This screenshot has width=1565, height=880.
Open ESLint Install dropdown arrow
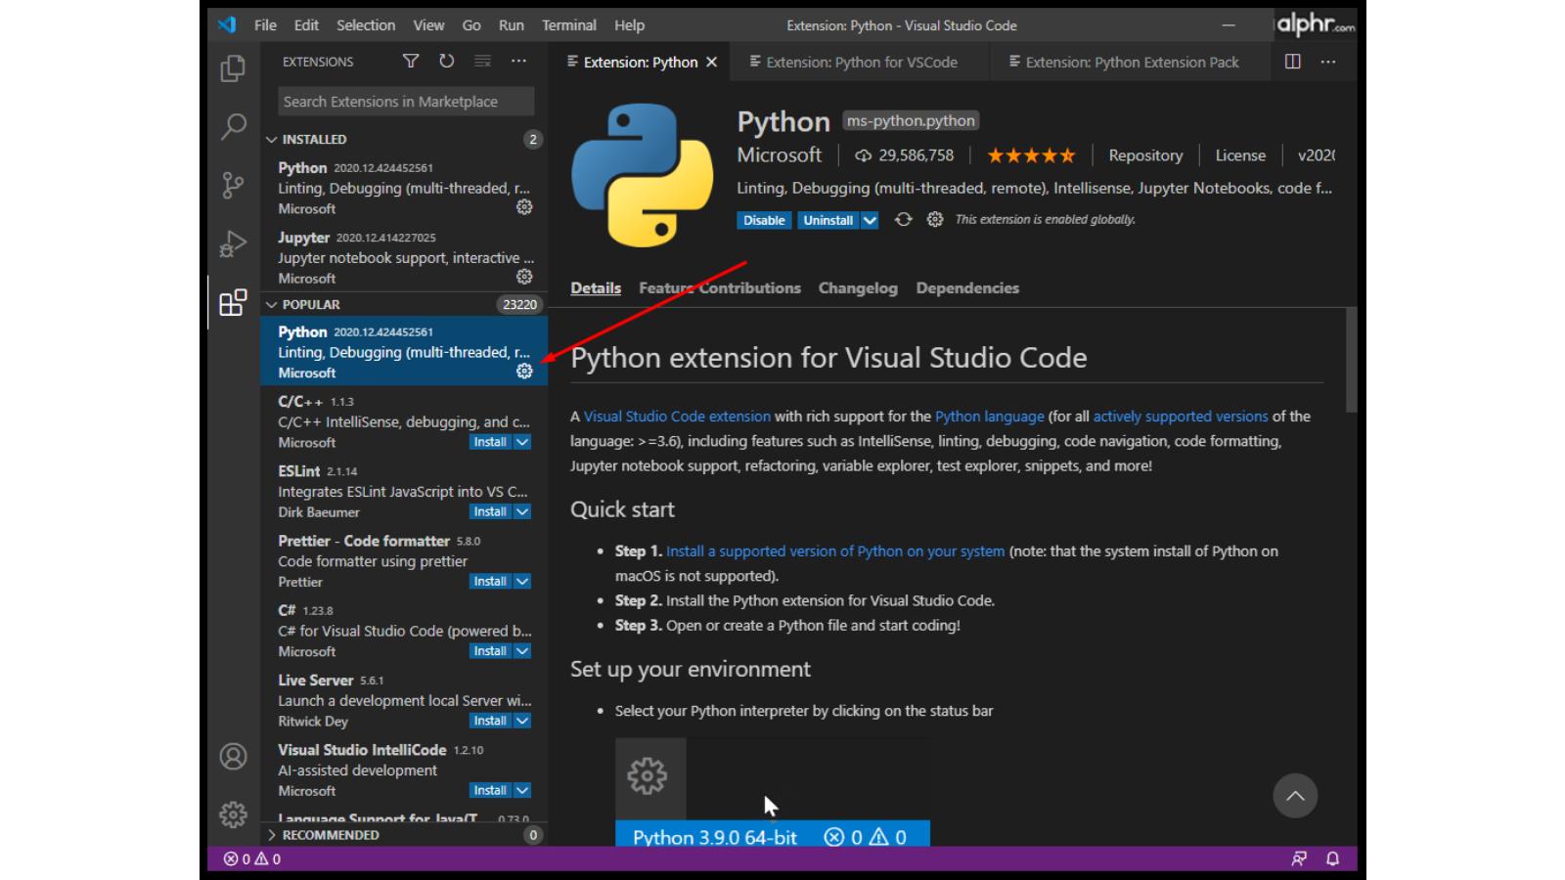pos(522,511)
